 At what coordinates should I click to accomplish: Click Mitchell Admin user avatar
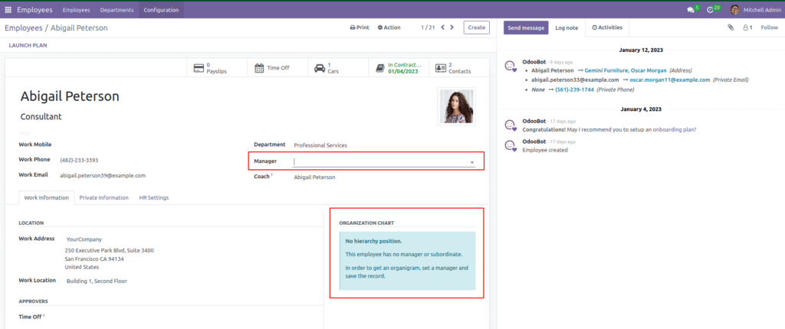734,10
